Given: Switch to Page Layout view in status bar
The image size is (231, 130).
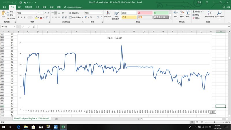Looking at the screenshot, I should pos(197,122).
